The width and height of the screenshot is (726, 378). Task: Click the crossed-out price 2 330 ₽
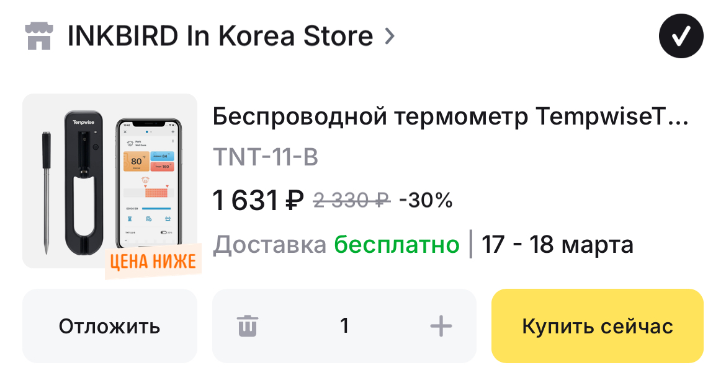[351, 201]
